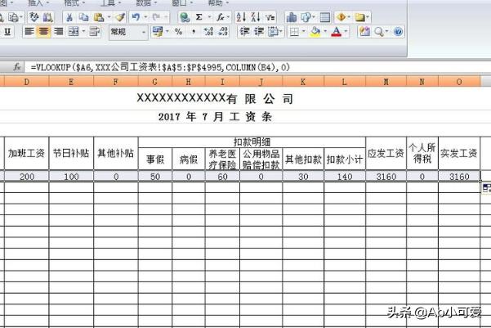Open the chart wizard icon

tap(292, 16)
